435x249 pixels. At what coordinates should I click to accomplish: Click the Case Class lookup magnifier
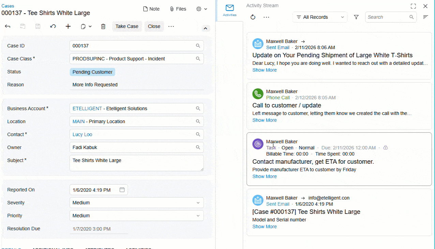coord(198,59)
